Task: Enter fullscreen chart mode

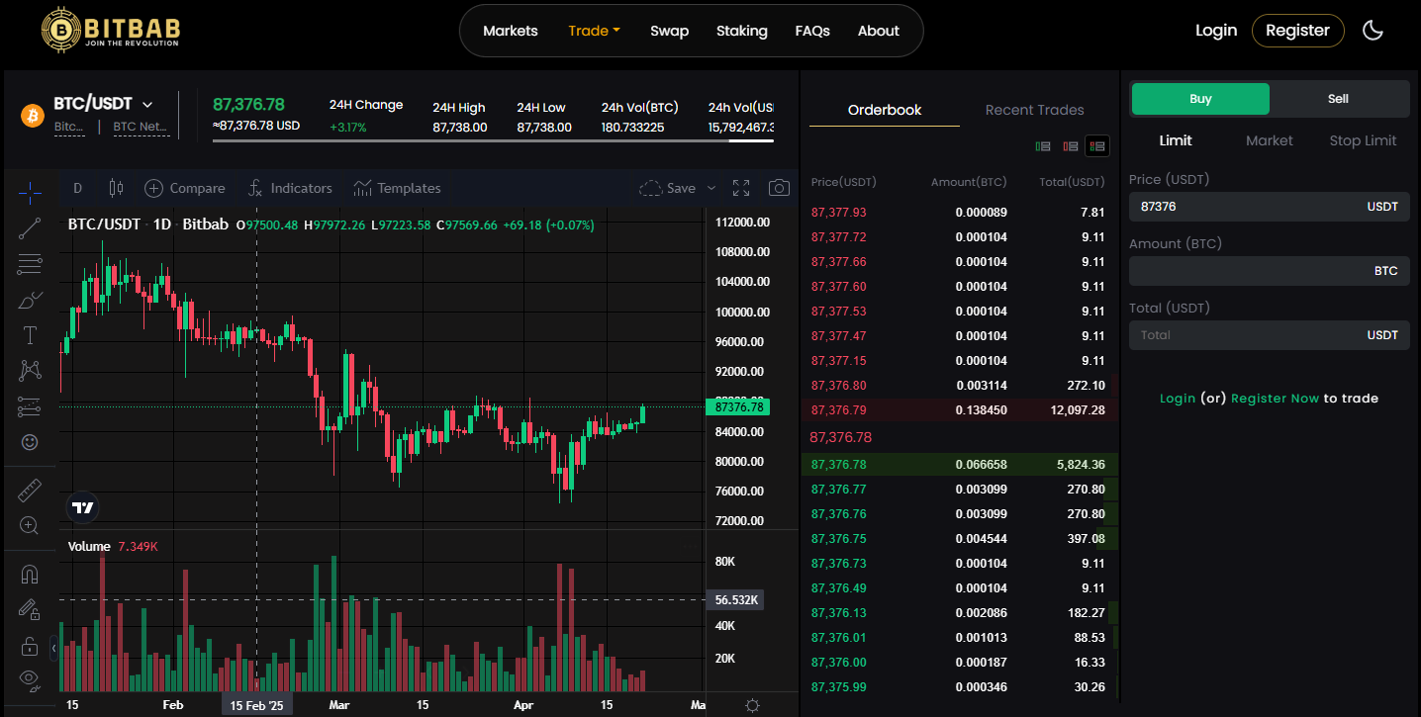Action: click(741, 188)
